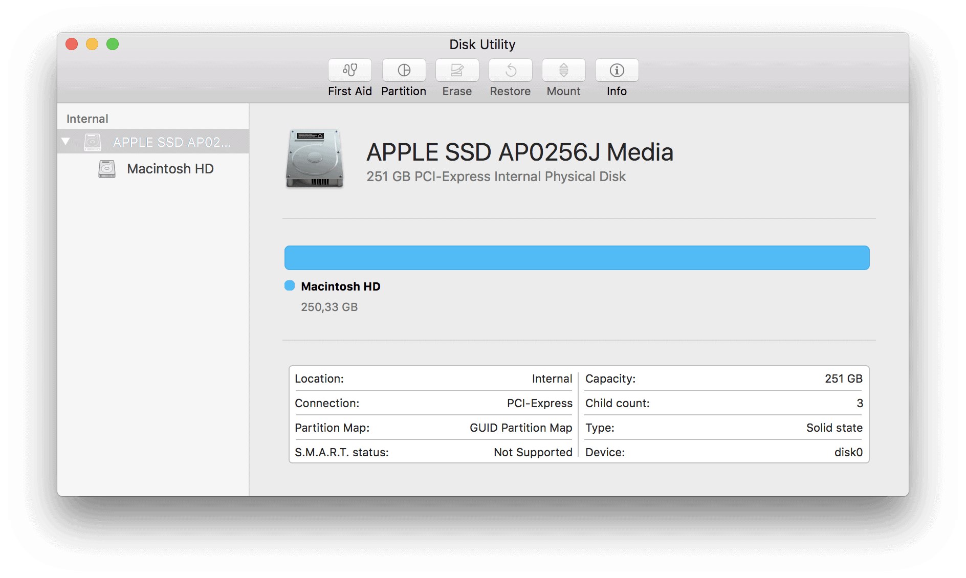Collapse the APPLE SSD disclosure triangle
966x578 pixels.
click(65, 141)
